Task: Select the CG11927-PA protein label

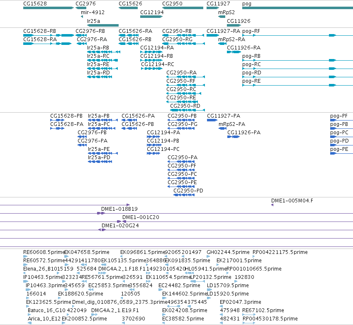Action: point(224,116)
